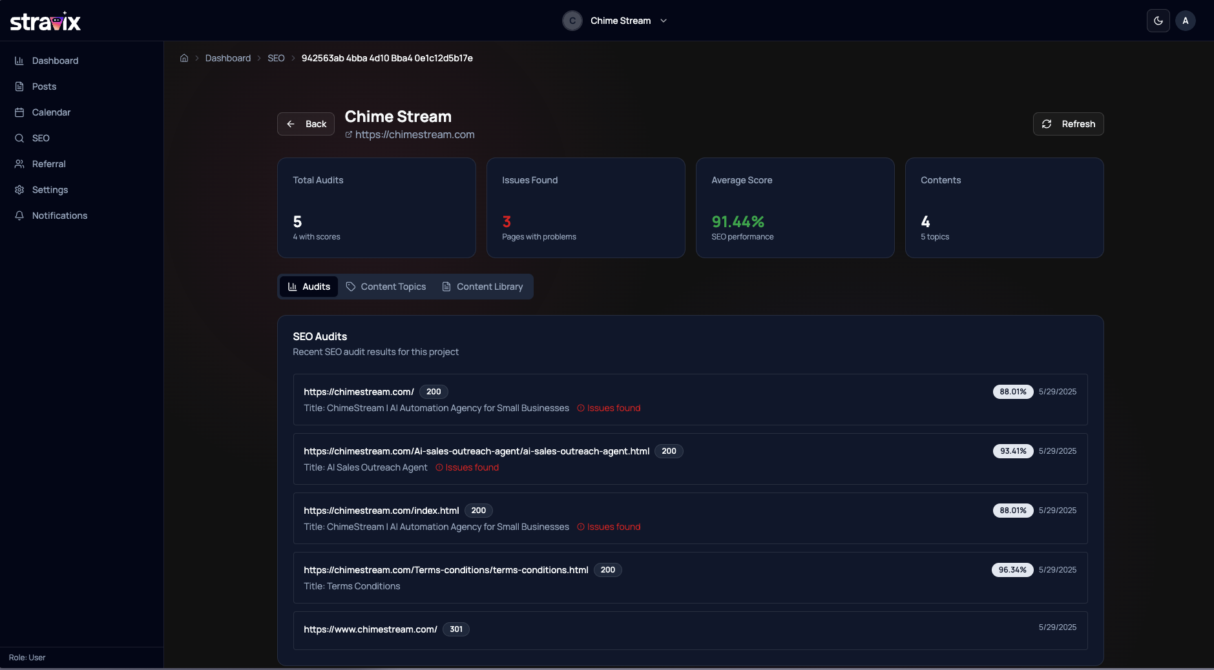Click warning icon on index.html audit
This screenshot has width=1214, height=670.
pos(581,527)
